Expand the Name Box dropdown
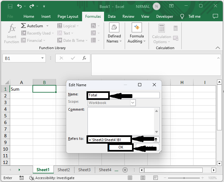Screen dimensions: 224x182 [x=42, y=58]
